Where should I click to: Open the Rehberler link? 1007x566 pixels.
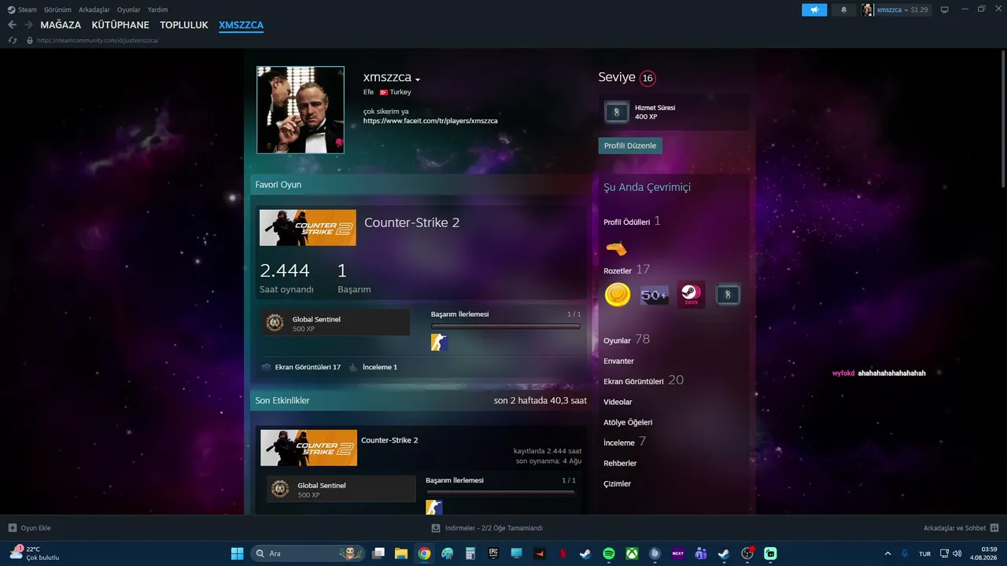(620, 463)
